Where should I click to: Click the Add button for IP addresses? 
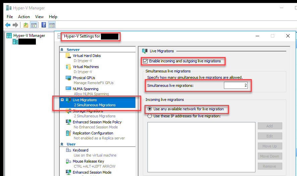tap(270, 126)
